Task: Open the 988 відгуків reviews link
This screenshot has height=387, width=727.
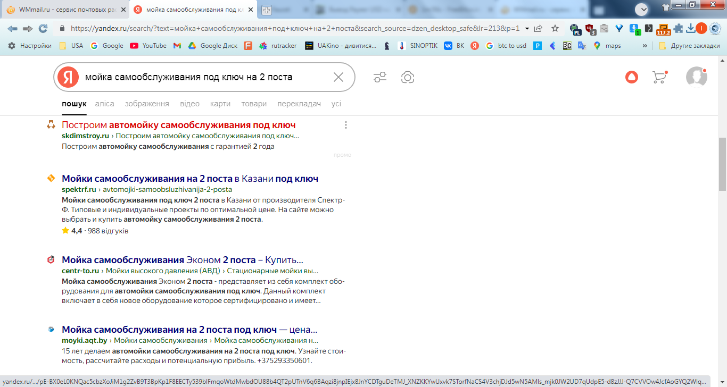Action: click(108, 231)
